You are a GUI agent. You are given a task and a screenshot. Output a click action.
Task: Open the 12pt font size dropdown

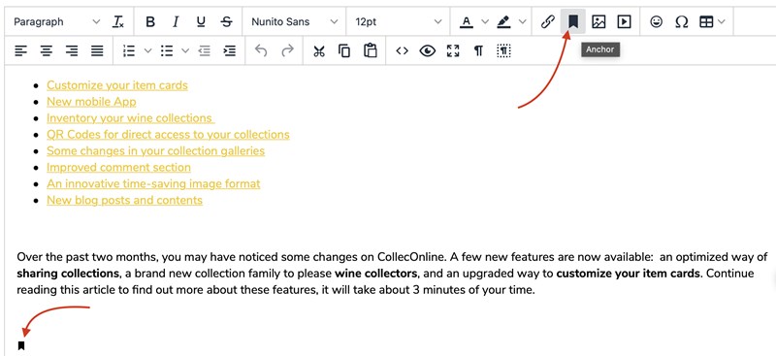coord(399,21)
